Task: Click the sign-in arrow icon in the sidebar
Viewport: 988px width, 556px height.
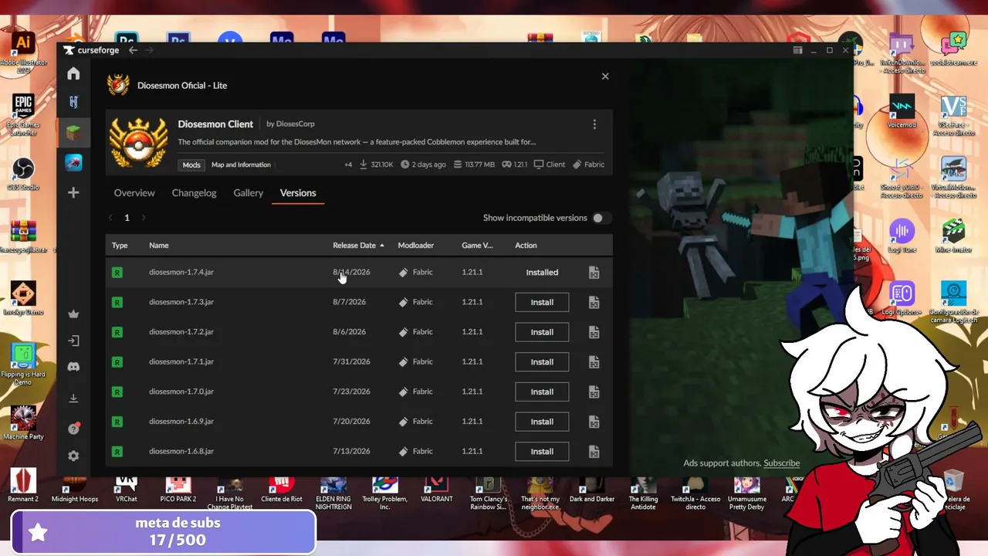Action: [73, 341]
